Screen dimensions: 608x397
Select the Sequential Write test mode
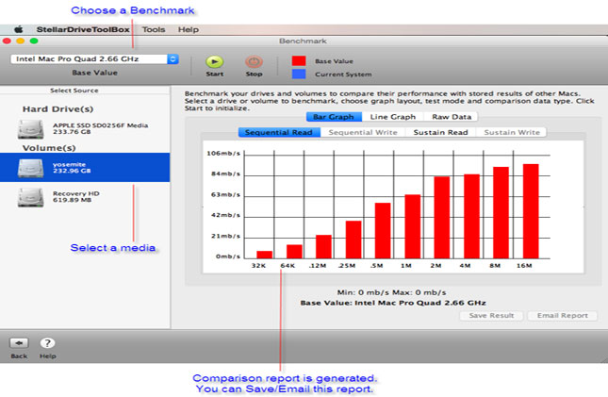point(363,132)
